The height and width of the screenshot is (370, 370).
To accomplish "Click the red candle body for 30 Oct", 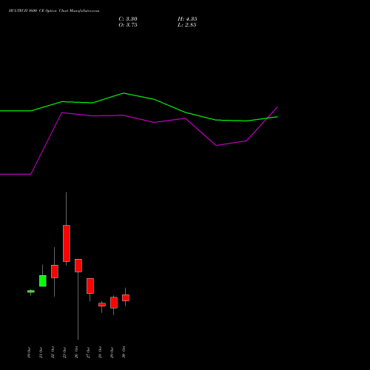I will tap(126, 297).
